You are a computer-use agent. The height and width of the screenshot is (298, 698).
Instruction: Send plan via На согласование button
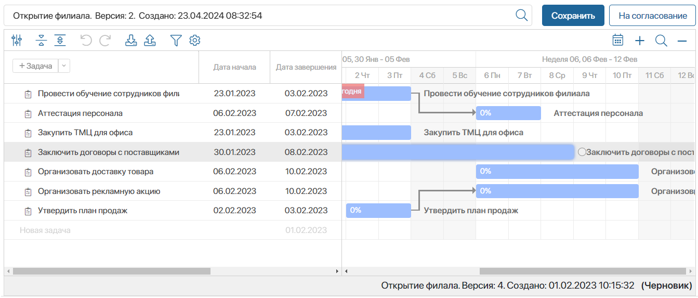[652, 16]
